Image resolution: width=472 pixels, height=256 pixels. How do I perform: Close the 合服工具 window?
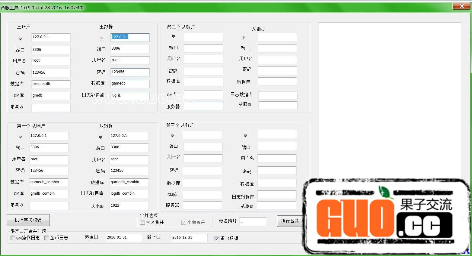click(461, 6)
